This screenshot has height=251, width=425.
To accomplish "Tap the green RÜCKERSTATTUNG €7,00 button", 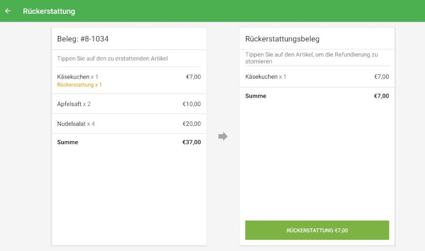I will coord(317,230).
